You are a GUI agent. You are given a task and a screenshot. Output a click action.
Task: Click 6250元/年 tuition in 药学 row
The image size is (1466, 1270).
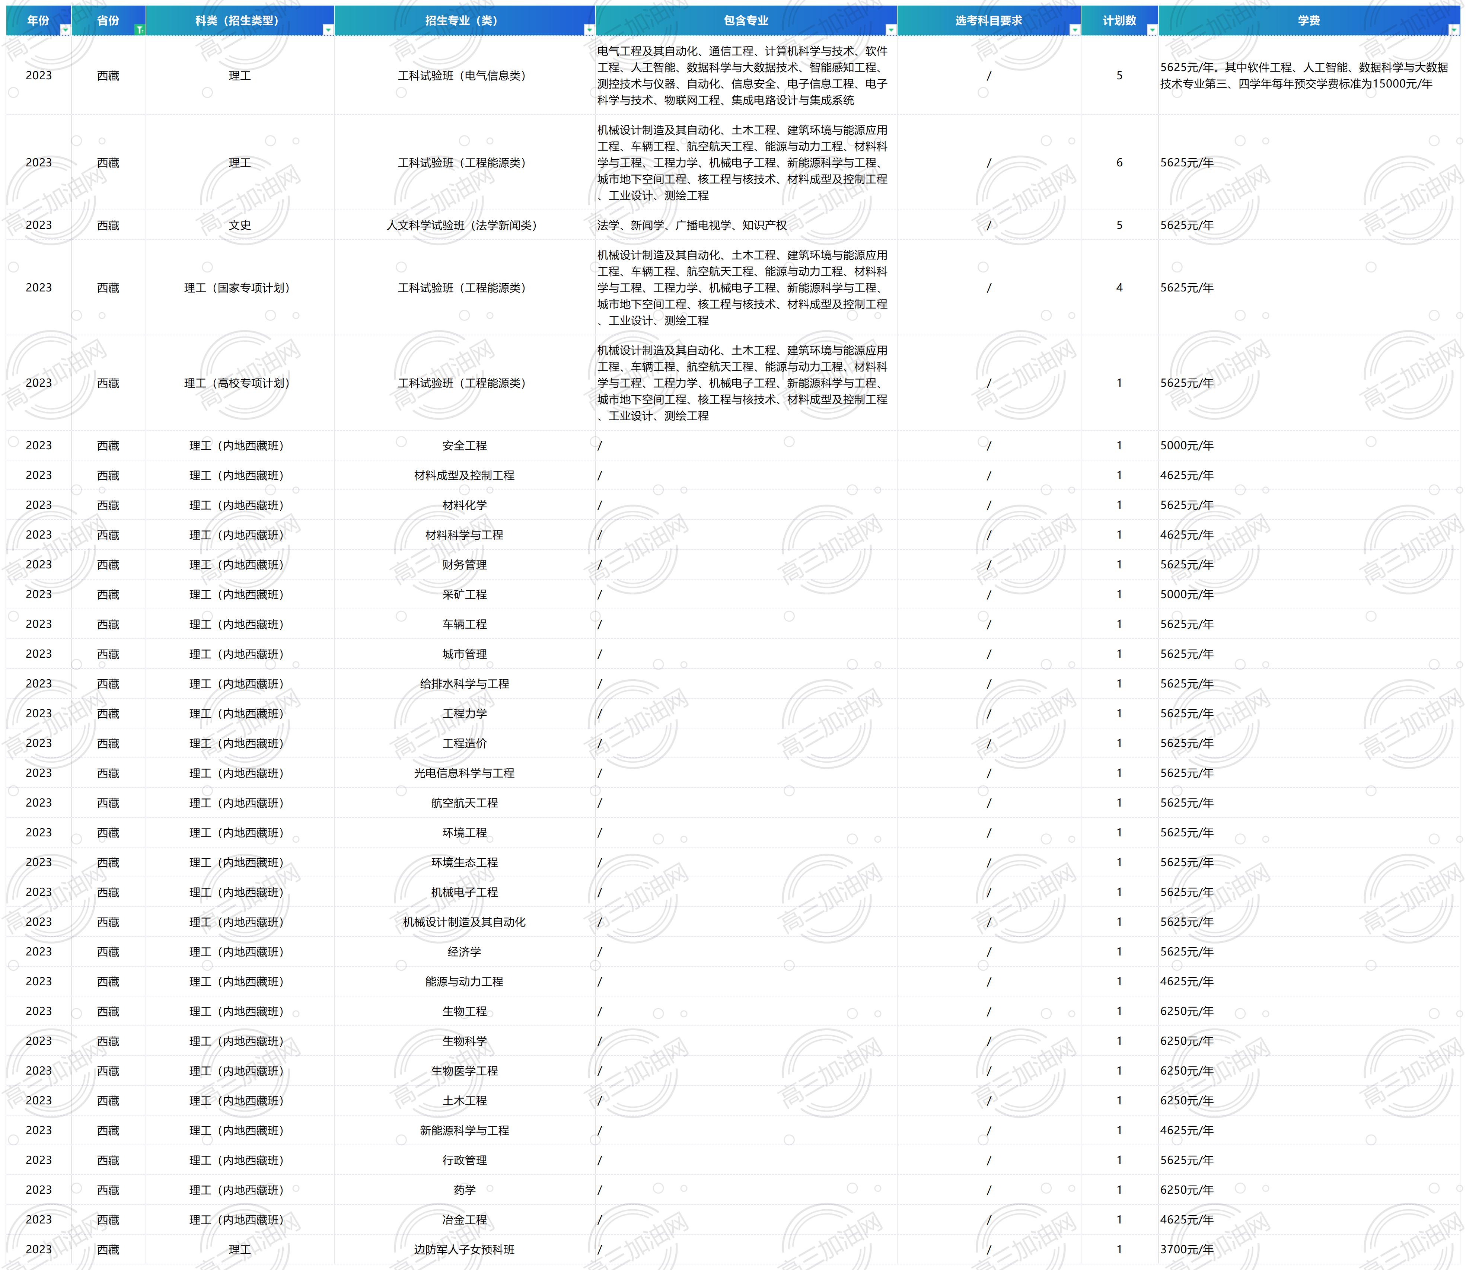1309,1190
